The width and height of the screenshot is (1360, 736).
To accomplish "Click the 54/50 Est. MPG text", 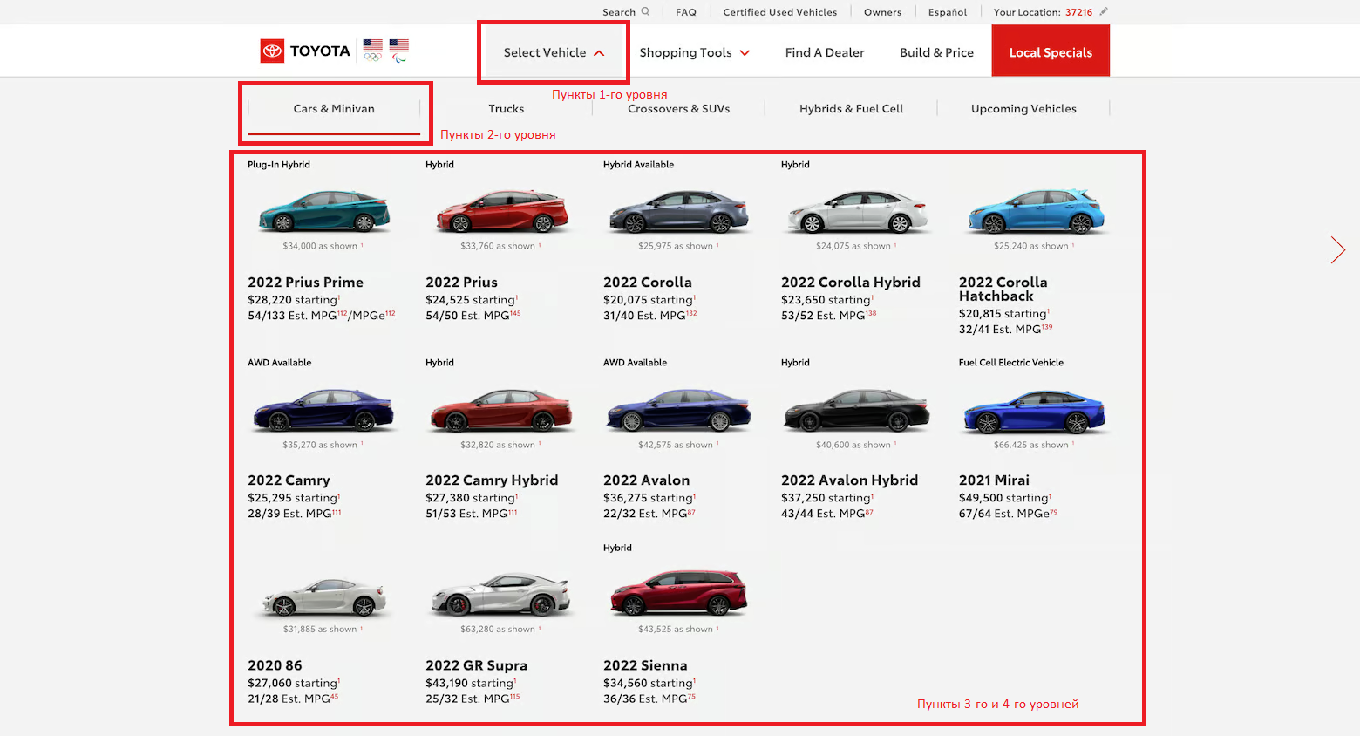I will (472, 316).
